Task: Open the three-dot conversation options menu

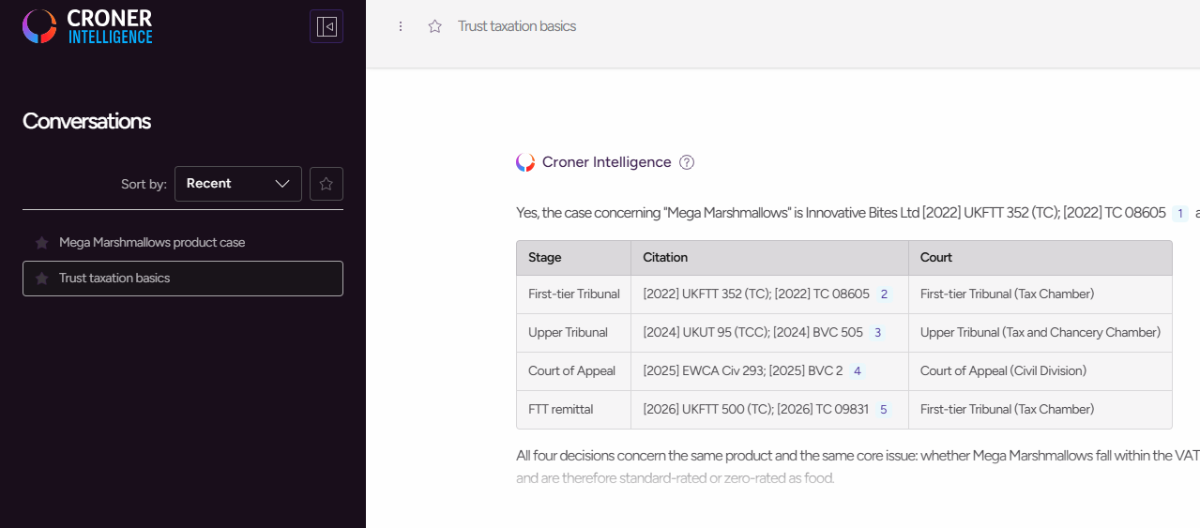Action: [x=401, y=26]
